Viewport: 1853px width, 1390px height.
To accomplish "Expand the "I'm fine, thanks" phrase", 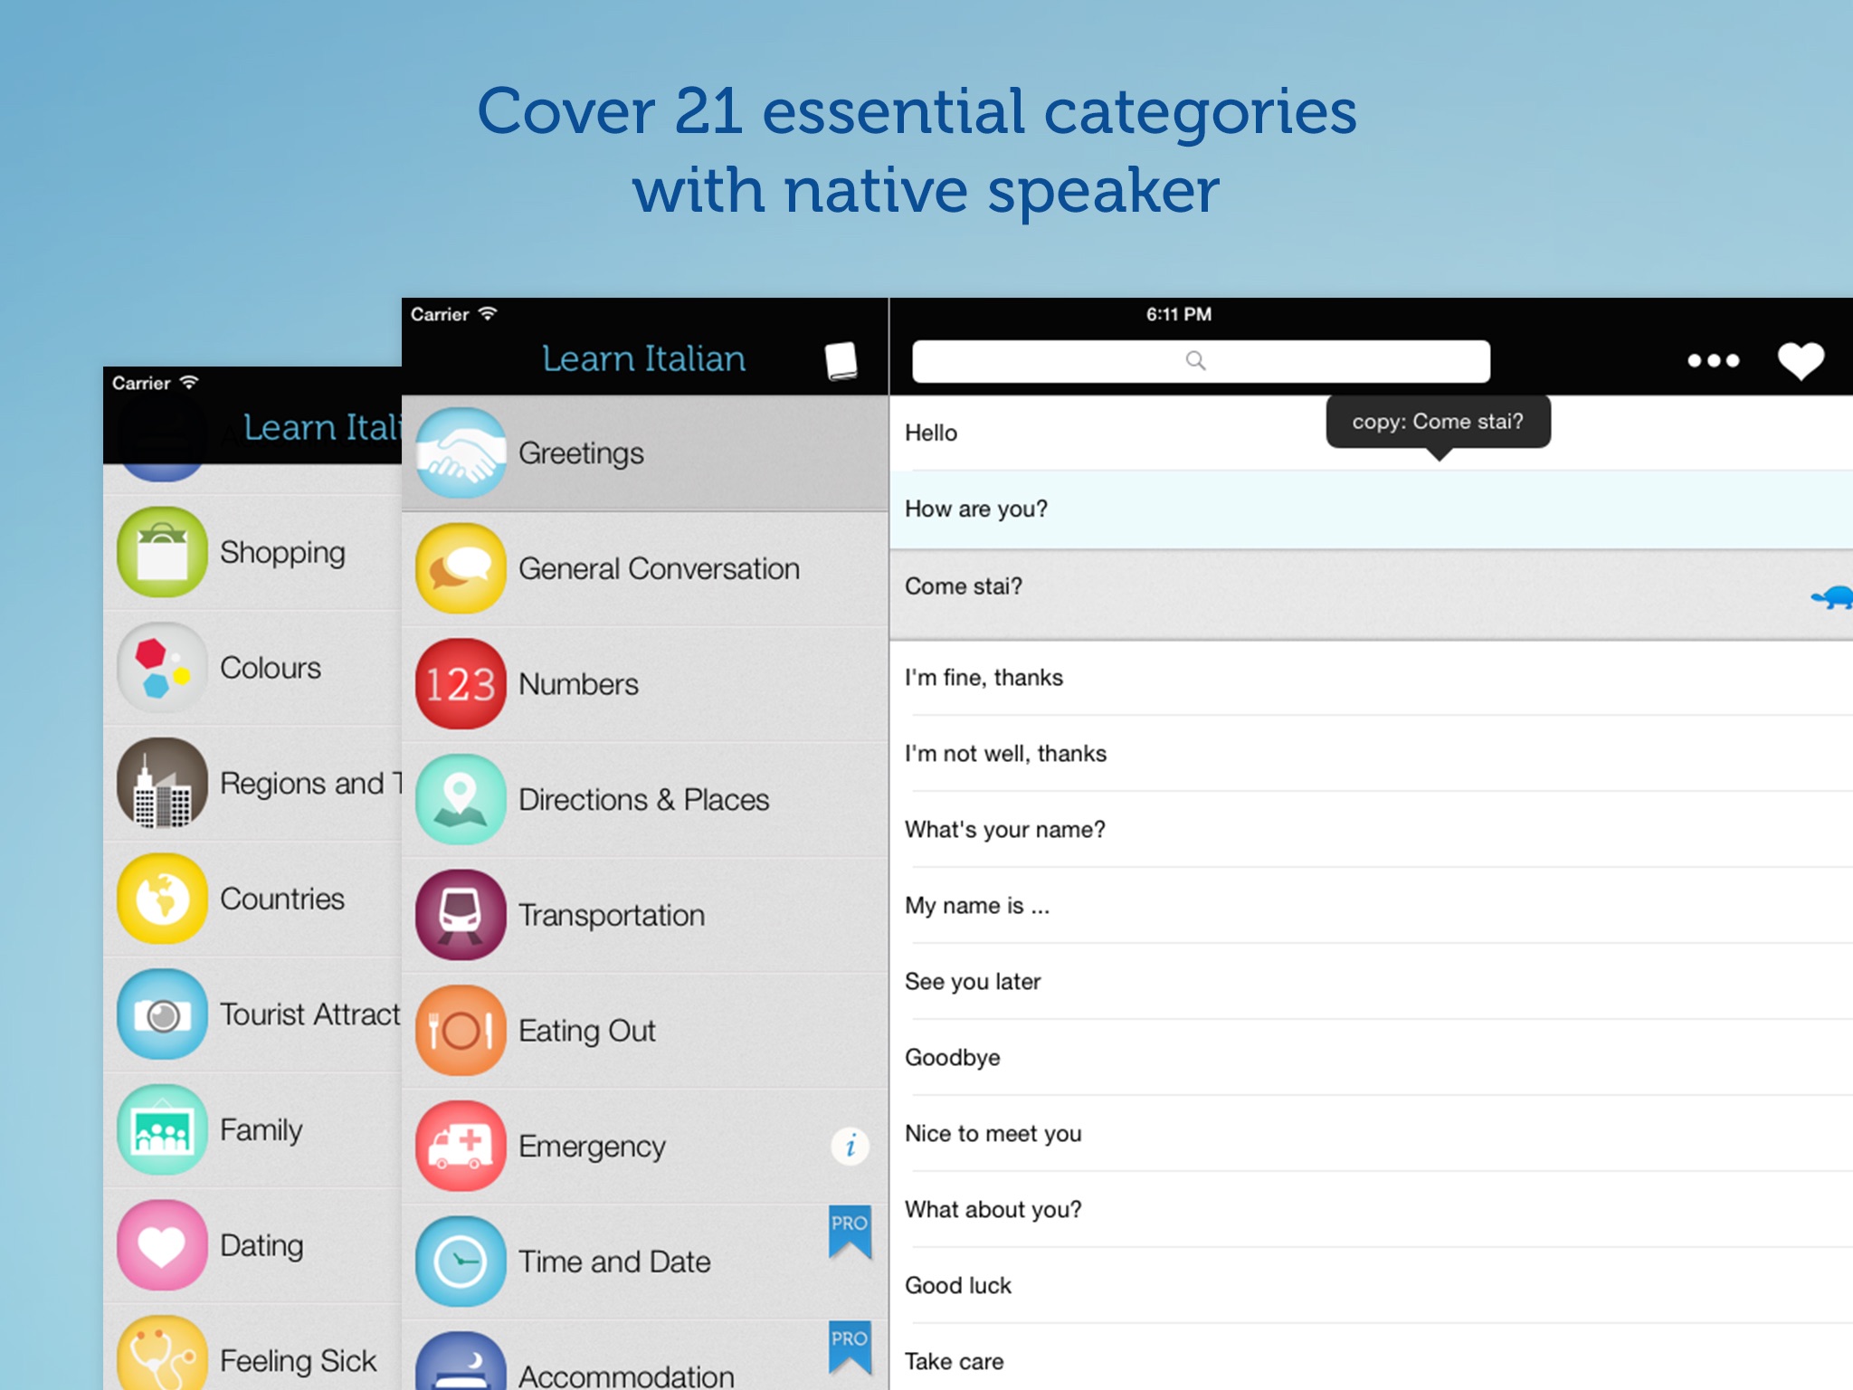I will point(984,678).
